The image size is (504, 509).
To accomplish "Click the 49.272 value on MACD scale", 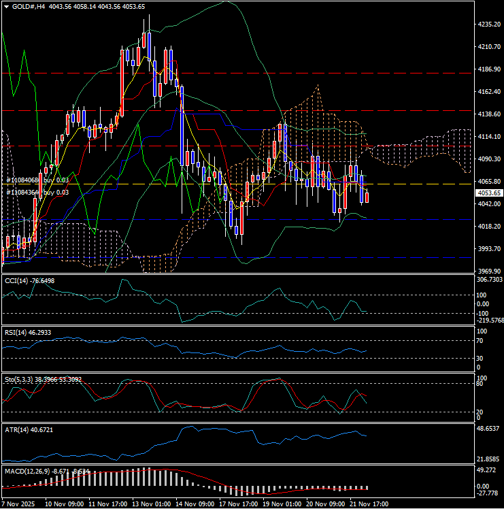I will (x=487, y=470).
